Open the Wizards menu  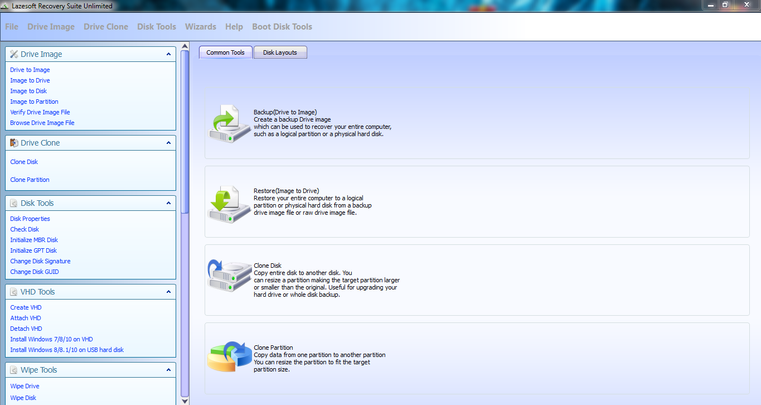(x=201, y=27)
